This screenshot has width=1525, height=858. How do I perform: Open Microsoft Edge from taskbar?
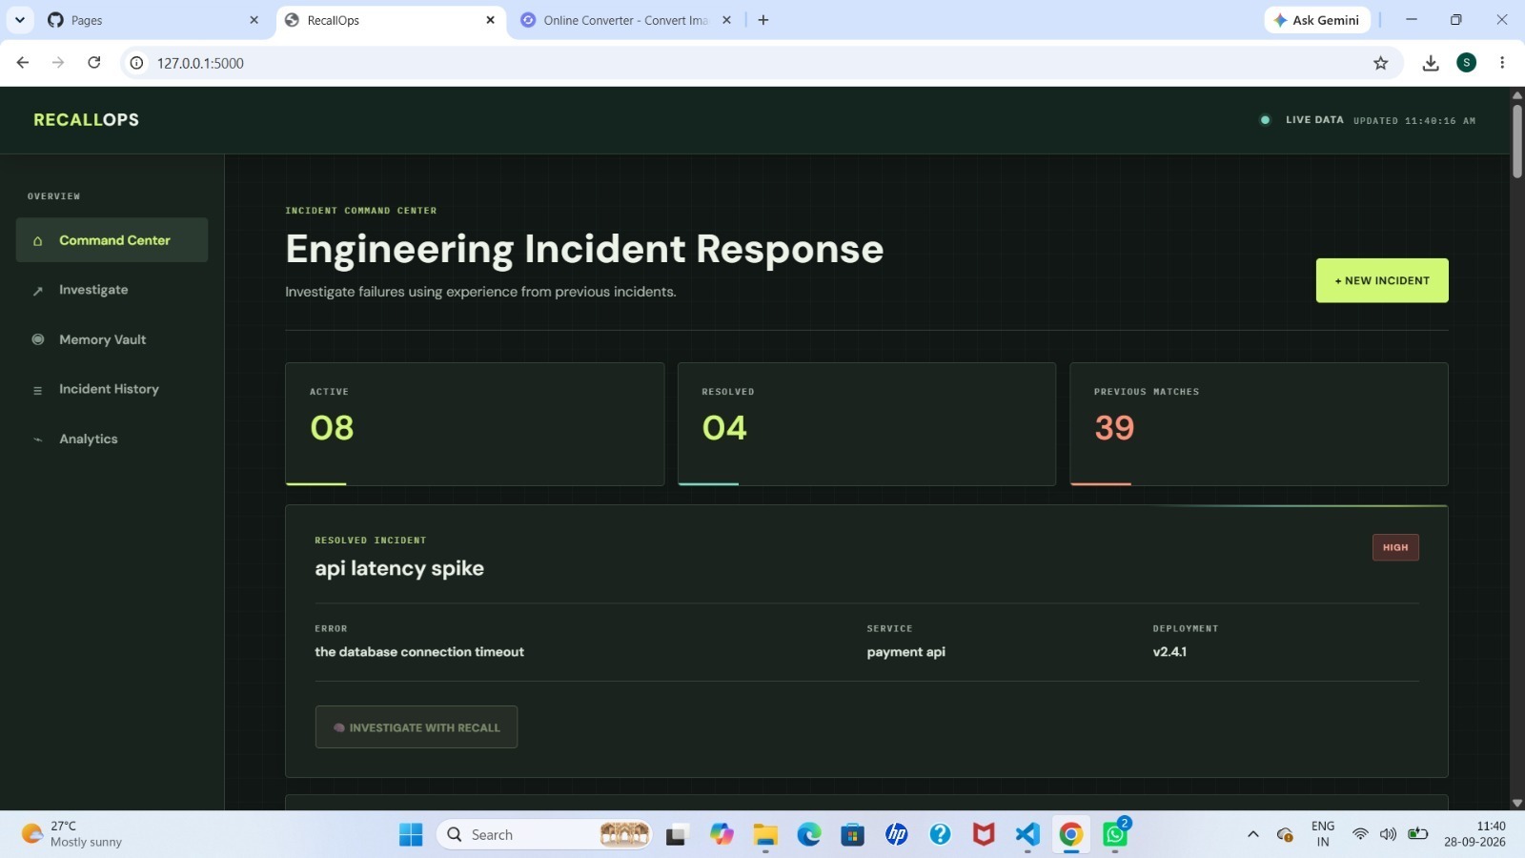tap(808, 835)
